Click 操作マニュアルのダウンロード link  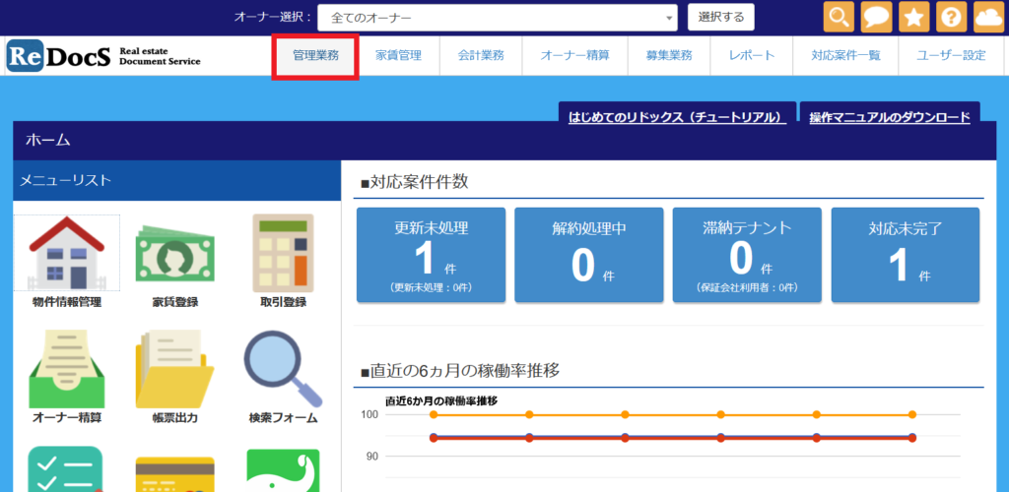(890, 117)
